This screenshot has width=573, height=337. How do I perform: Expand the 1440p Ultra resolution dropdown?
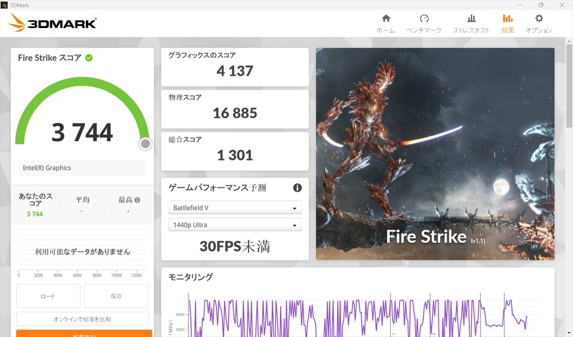[x=234, y=225]
